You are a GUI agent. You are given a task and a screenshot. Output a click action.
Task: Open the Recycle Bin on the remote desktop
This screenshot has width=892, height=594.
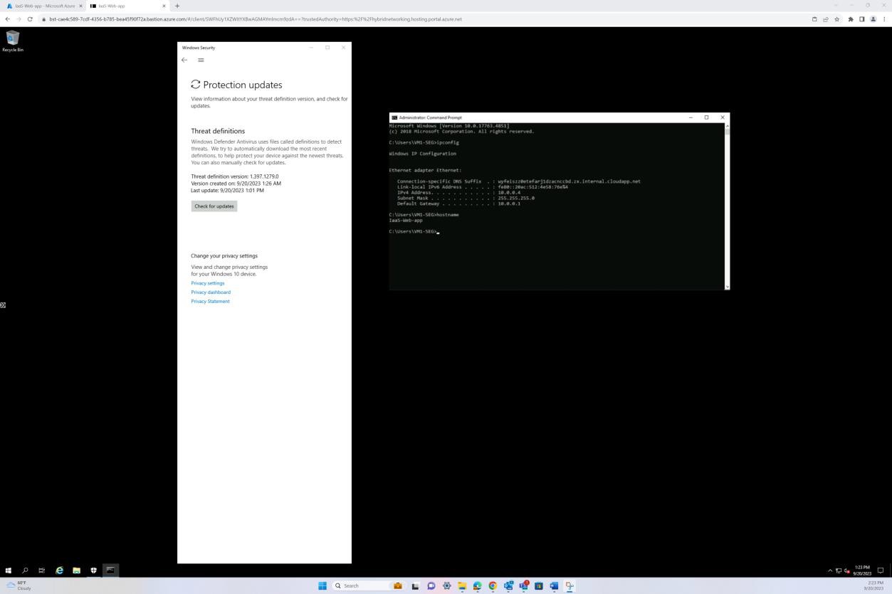click(x=13, y=39)
